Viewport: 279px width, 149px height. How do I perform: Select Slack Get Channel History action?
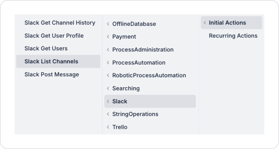pos(60,23)
